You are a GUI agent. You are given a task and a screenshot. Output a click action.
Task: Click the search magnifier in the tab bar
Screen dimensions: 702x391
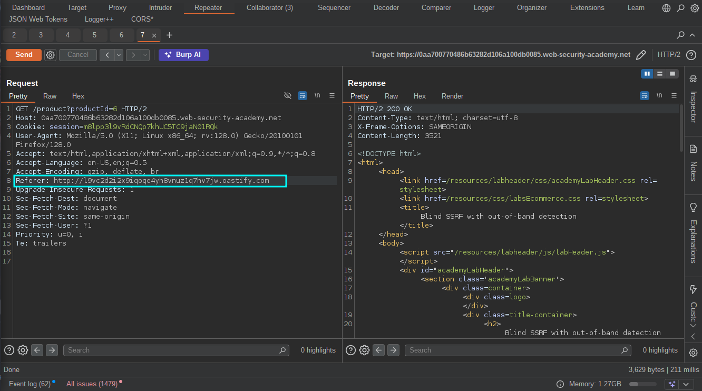[x=680, y=35]
